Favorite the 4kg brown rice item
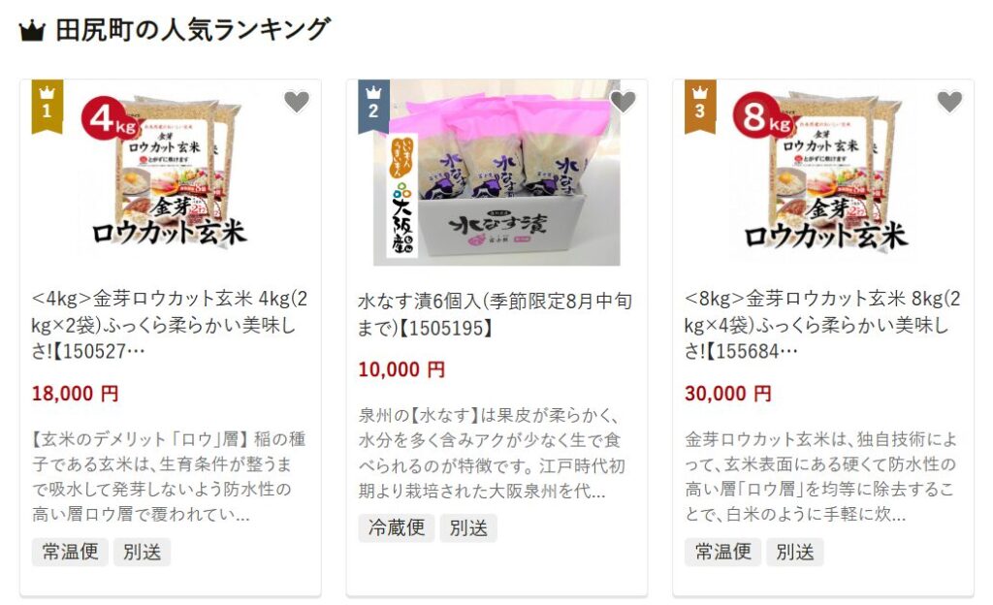Viewport: 993px width, 605px height. tap(297, 101)
